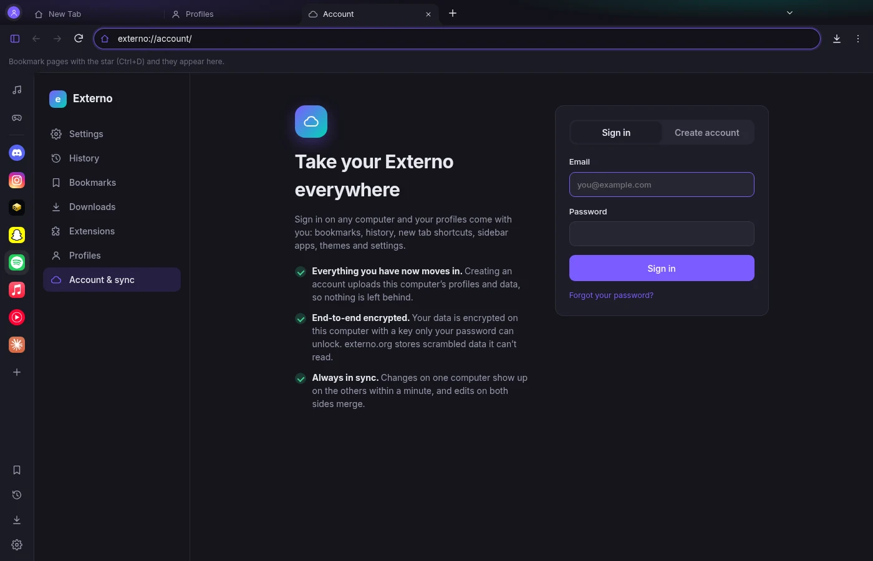Open the game controller sidebar app
This screenshot has height=561, width=873.
click(x=17, y=118)
